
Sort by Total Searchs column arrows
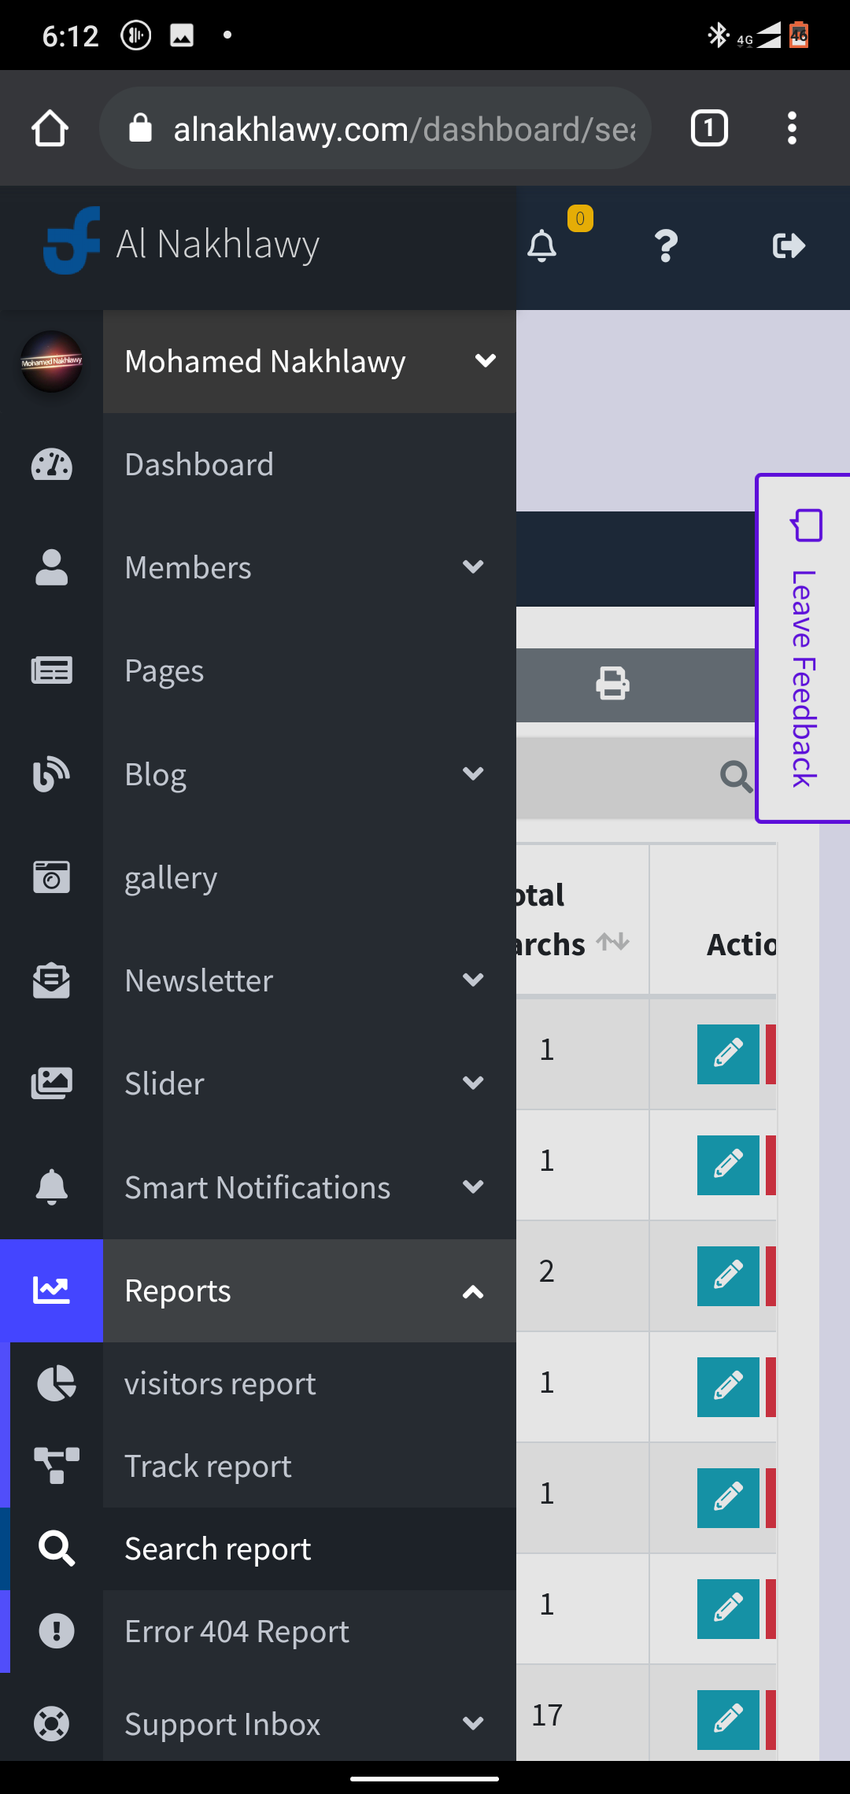[x=612, y=942]
